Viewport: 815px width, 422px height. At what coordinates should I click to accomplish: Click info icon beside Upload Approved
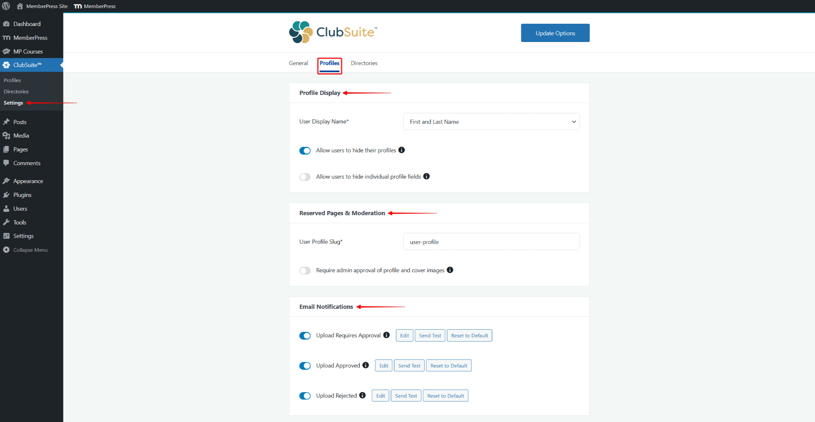[366, 365]
